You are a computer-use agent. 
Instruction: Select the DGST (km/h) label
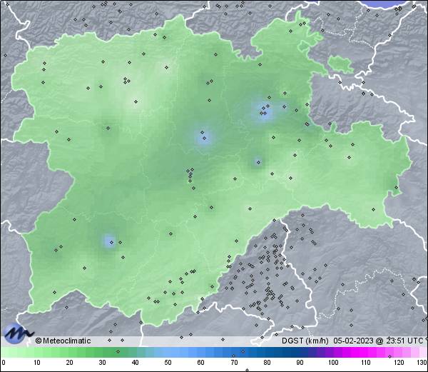(305, 341)
